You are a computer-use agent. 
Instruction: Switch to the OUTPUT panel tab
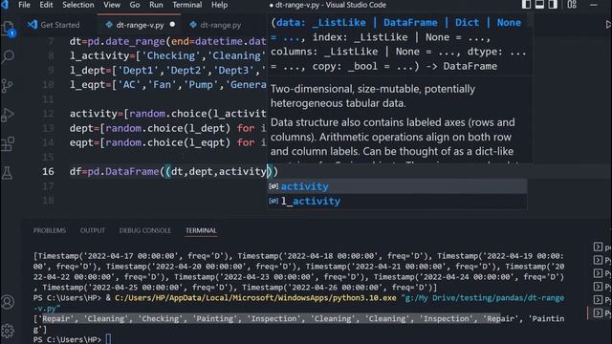[x=93, y=230]
